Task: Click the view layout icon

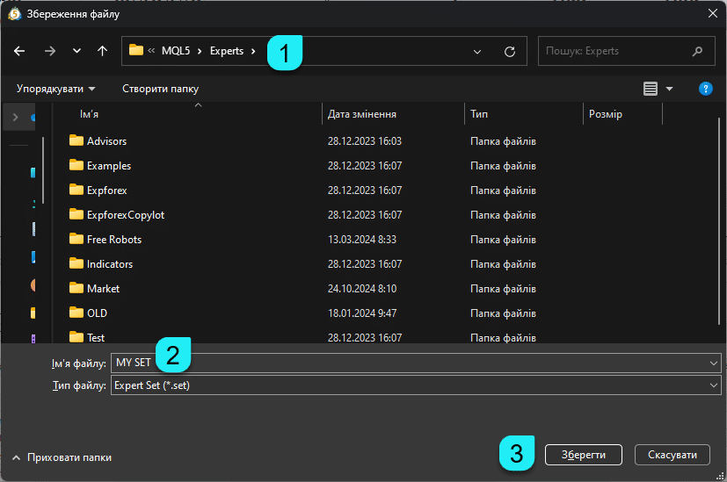Action: click(x=651, y=89)
